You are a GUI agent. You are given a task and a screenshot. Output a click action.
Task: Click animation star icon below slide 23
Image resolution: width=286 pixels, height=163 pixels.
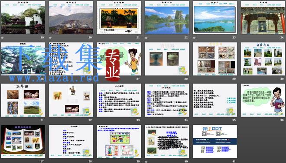(194, 38)
